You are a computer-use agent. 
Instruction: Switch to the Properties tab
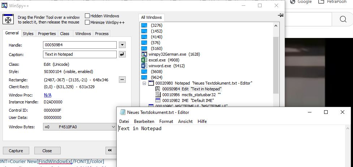click(47, 34)
